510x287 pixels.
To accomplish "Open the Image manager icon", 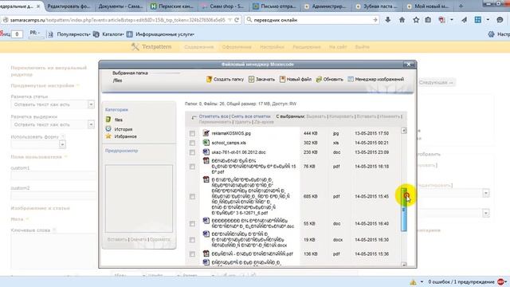I will point(351,79).
